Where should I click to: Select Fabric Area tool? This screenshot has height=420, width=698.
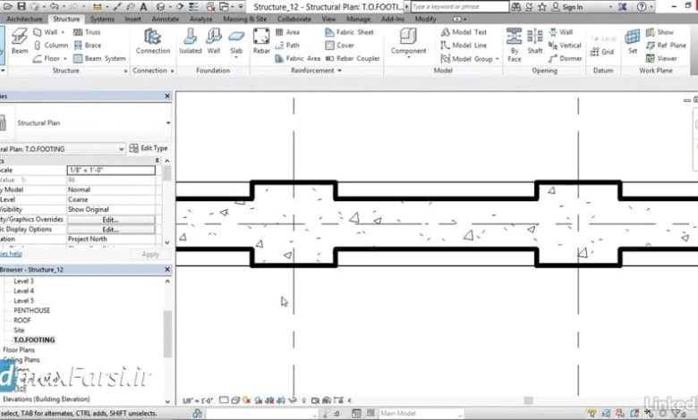297,58
